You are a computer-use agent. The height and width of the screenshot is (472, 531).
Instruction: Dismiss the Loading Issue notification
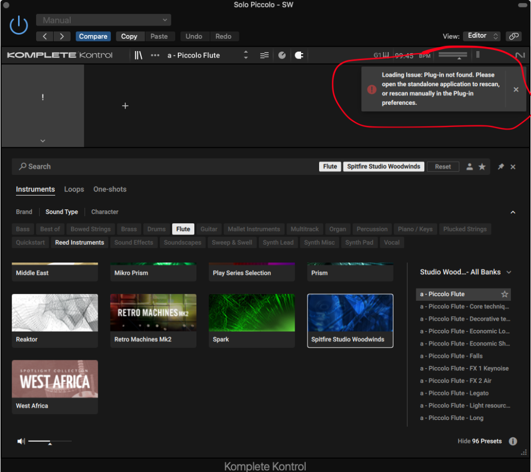pyautogui.click(x=516, y=89)
